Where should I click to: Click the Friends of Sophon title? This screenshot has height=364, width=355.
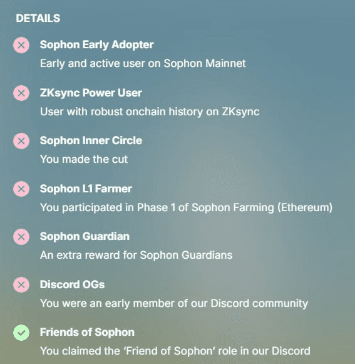point(87,332)
